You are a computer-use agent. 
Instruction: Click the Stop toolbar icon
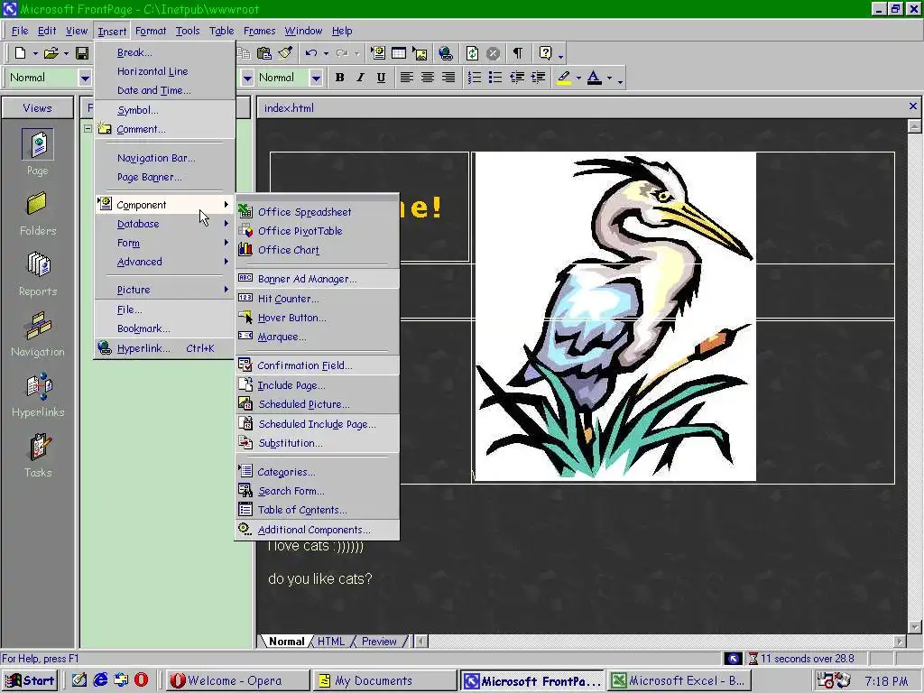pyautogui.click(x=494, y=53)
